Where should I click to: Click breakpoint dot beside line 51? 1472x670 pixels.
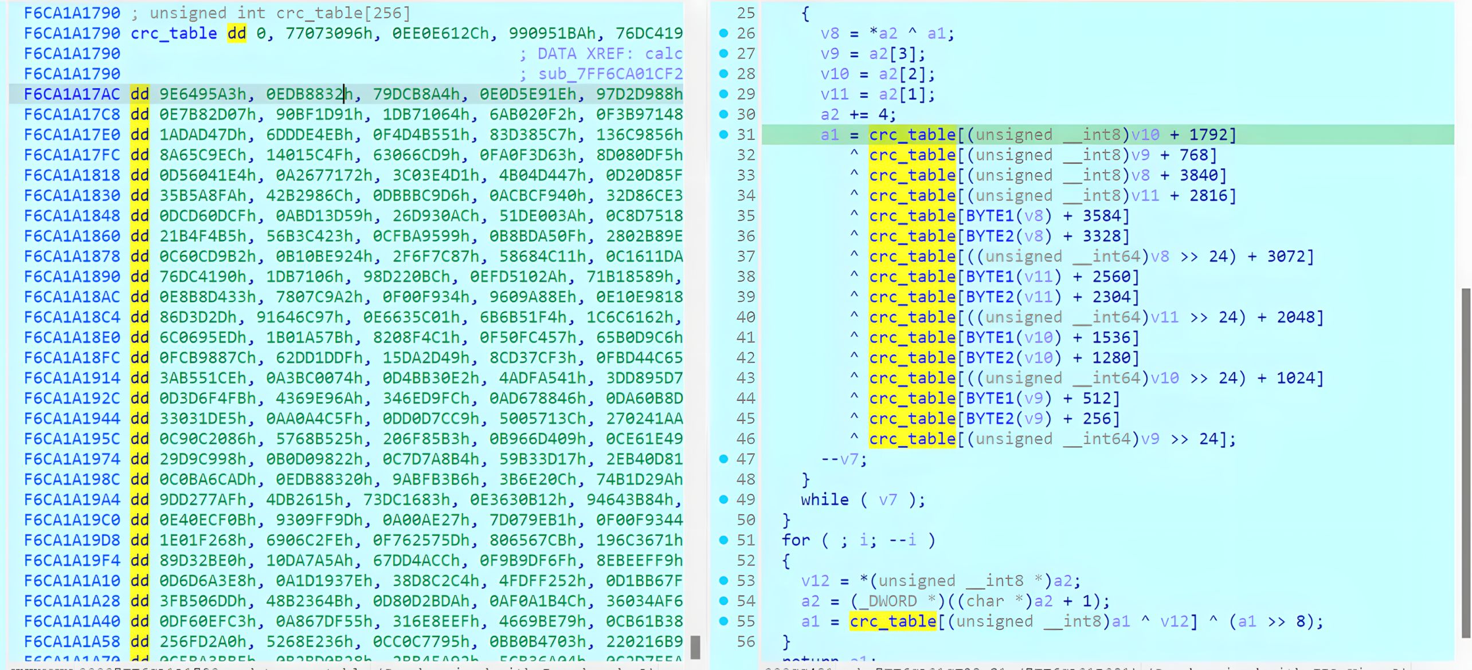723,540
